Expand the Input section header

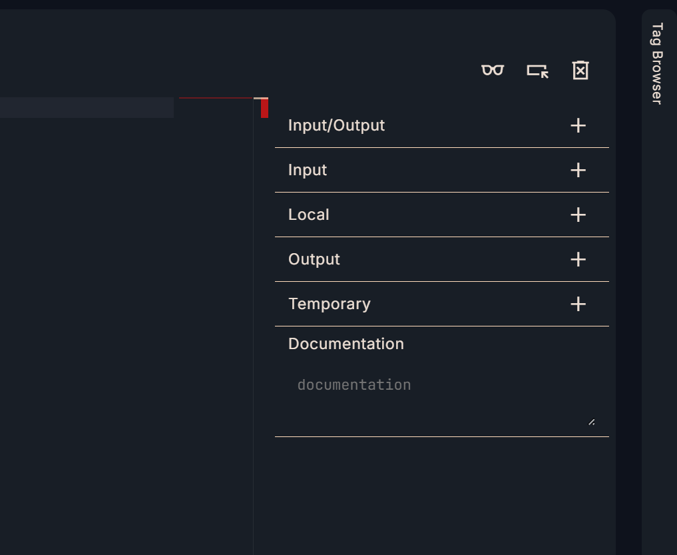(x=308, y=170)
